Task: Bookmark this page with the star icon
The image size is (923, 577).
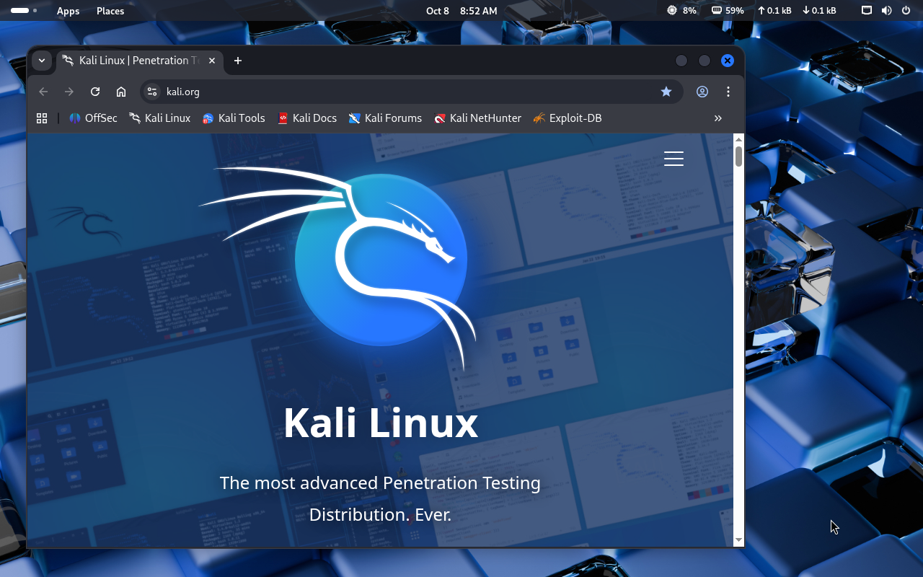Action: tap(666, 92)
